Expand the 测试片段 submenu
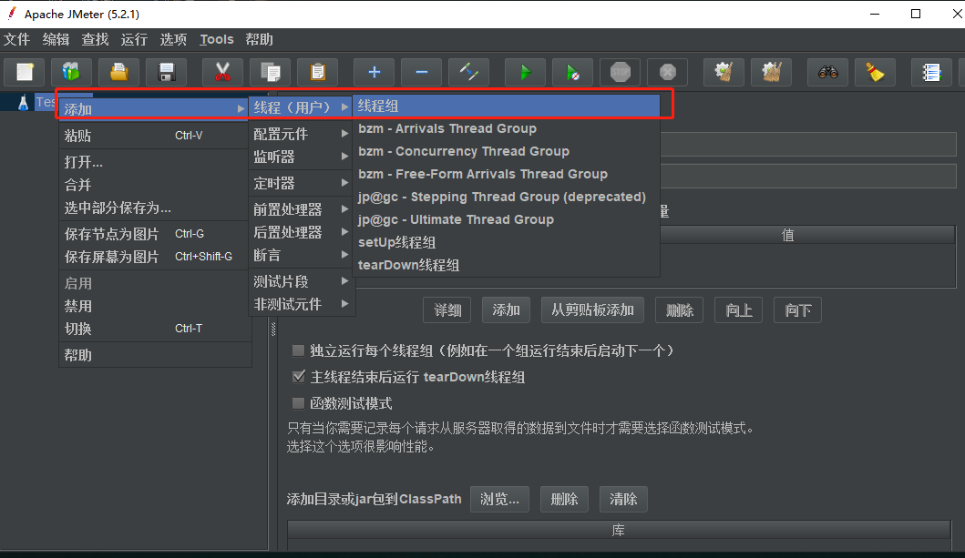 pos(301,281)
